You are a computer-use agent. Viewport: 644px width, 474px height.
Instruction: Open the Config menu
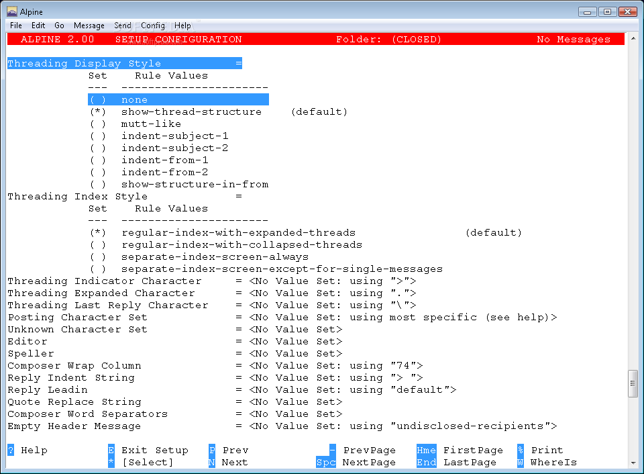(x=153, y=26)
